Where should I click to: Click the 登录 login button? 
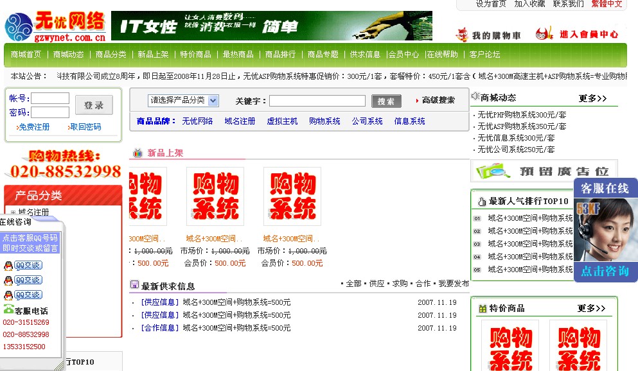(94, 105)
